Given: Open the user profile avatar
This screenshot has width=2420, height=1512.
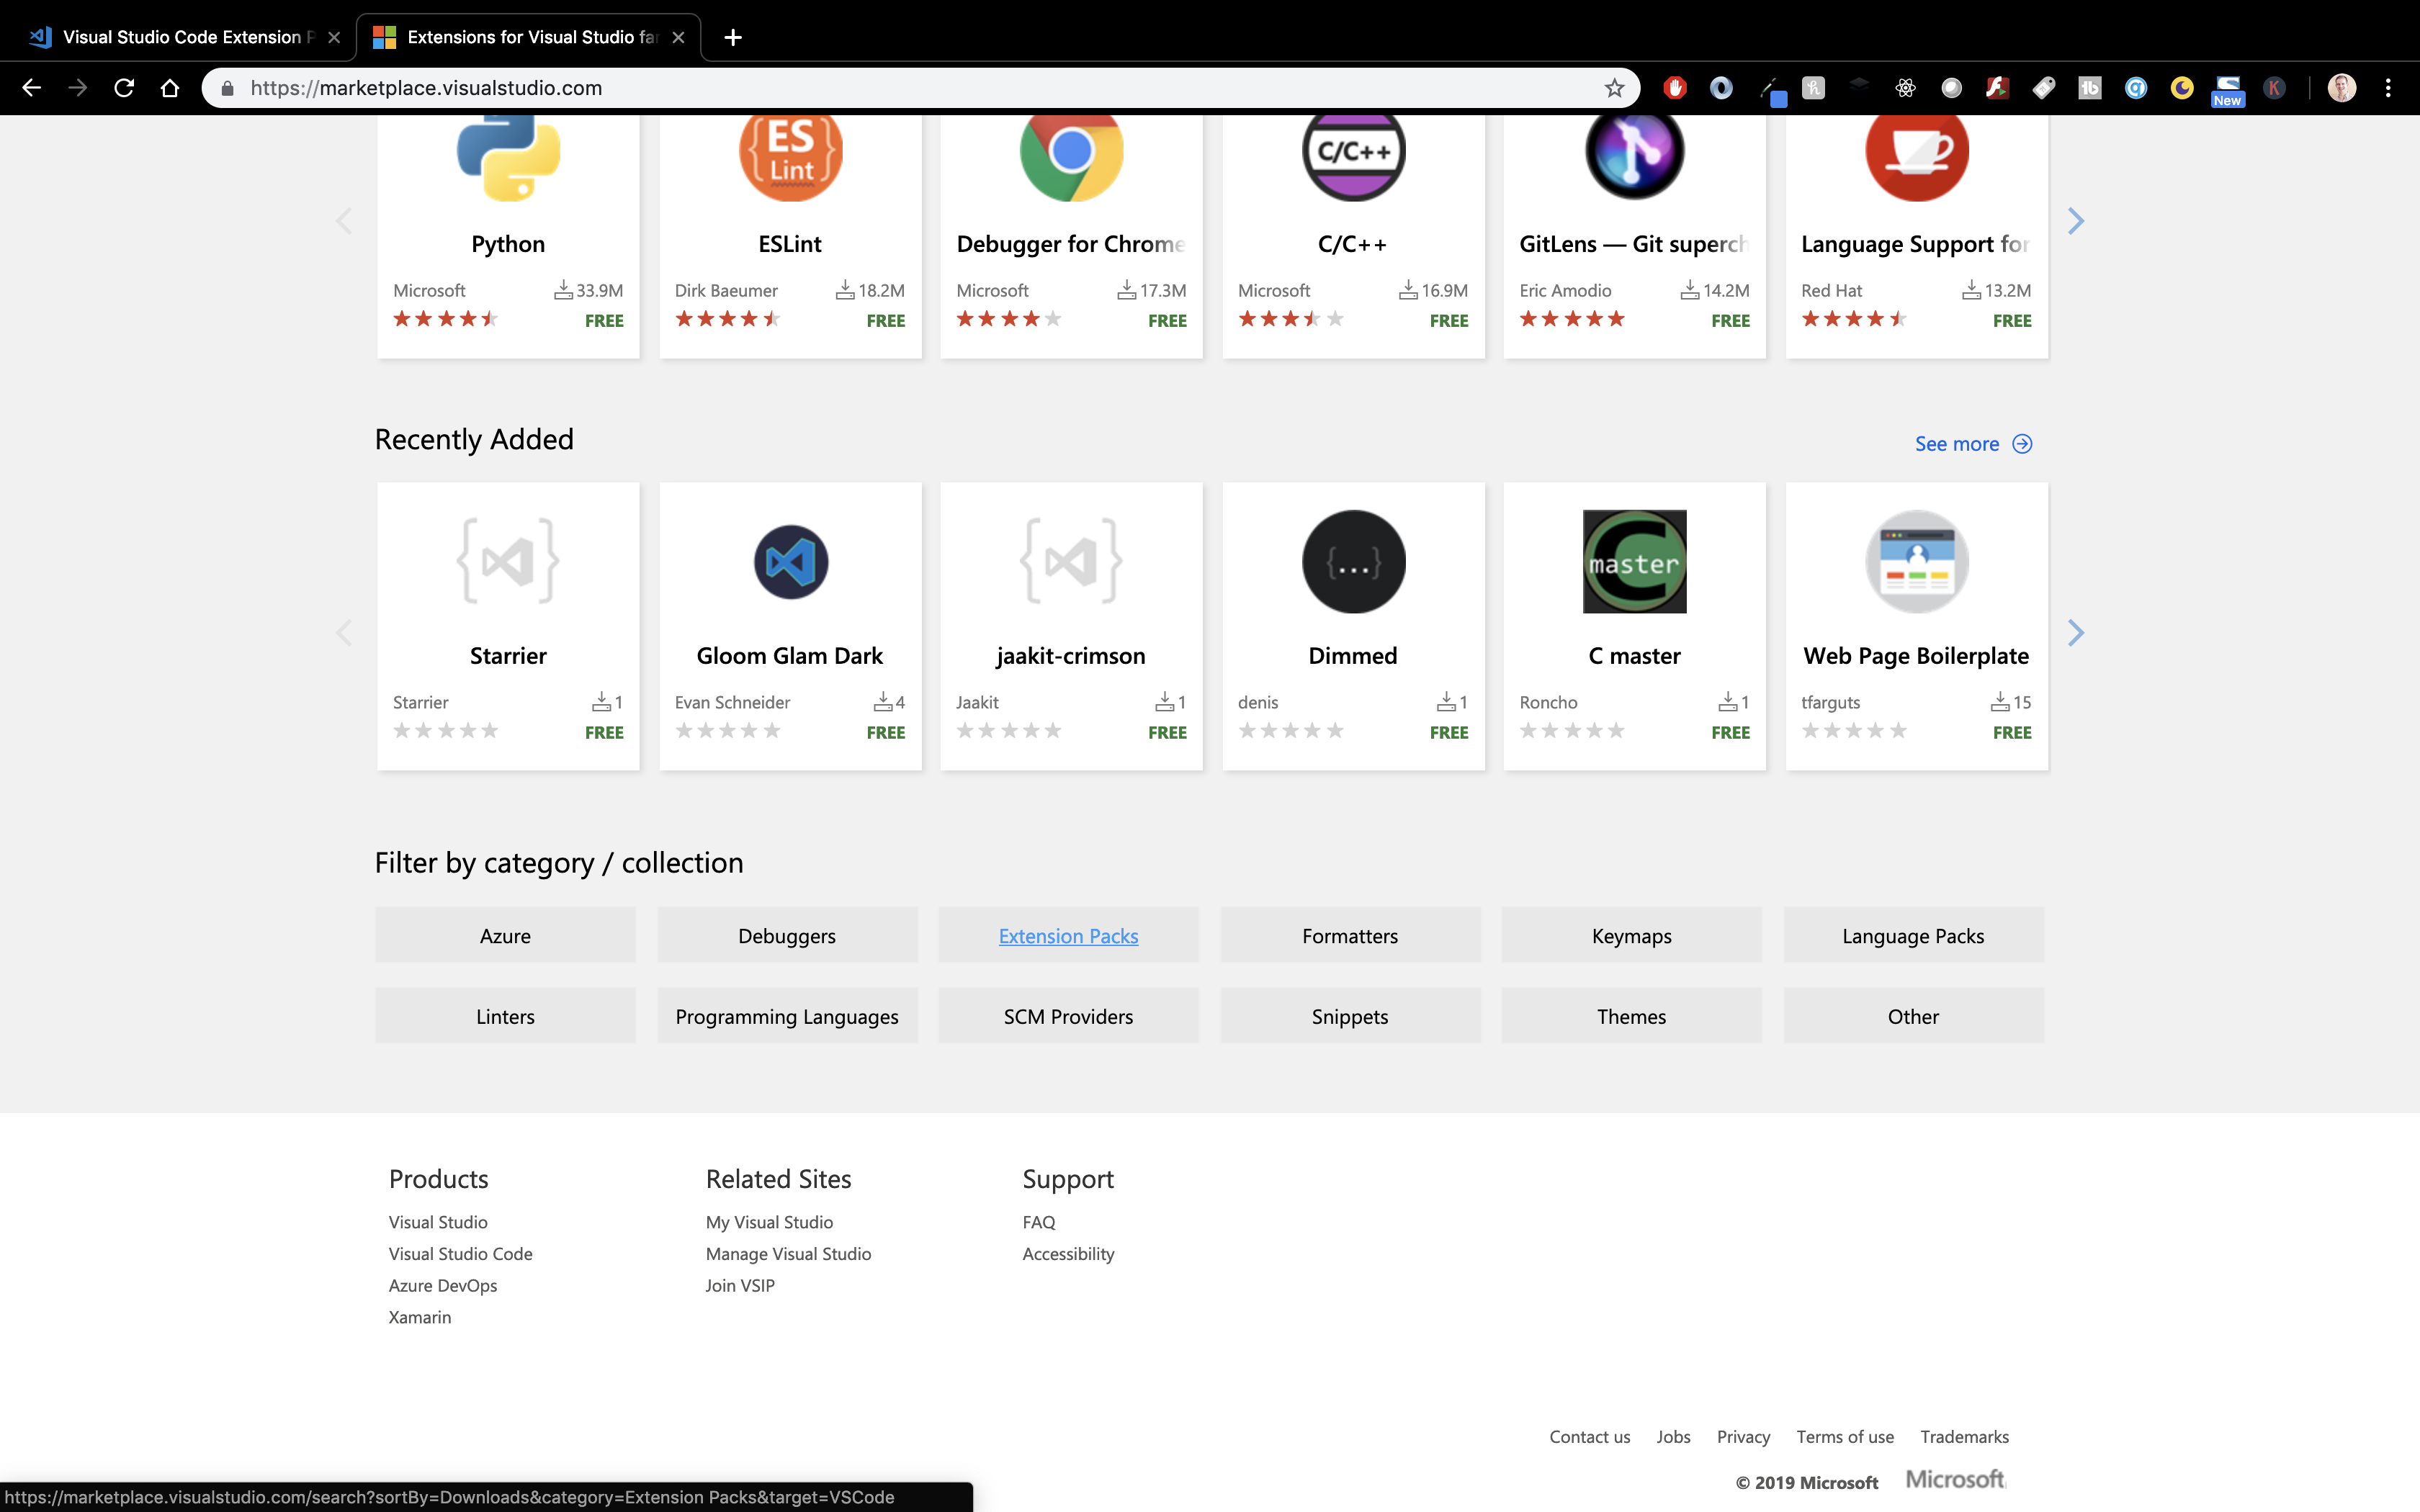Looking at the screenshot, I should click(x=2342, y=88).
